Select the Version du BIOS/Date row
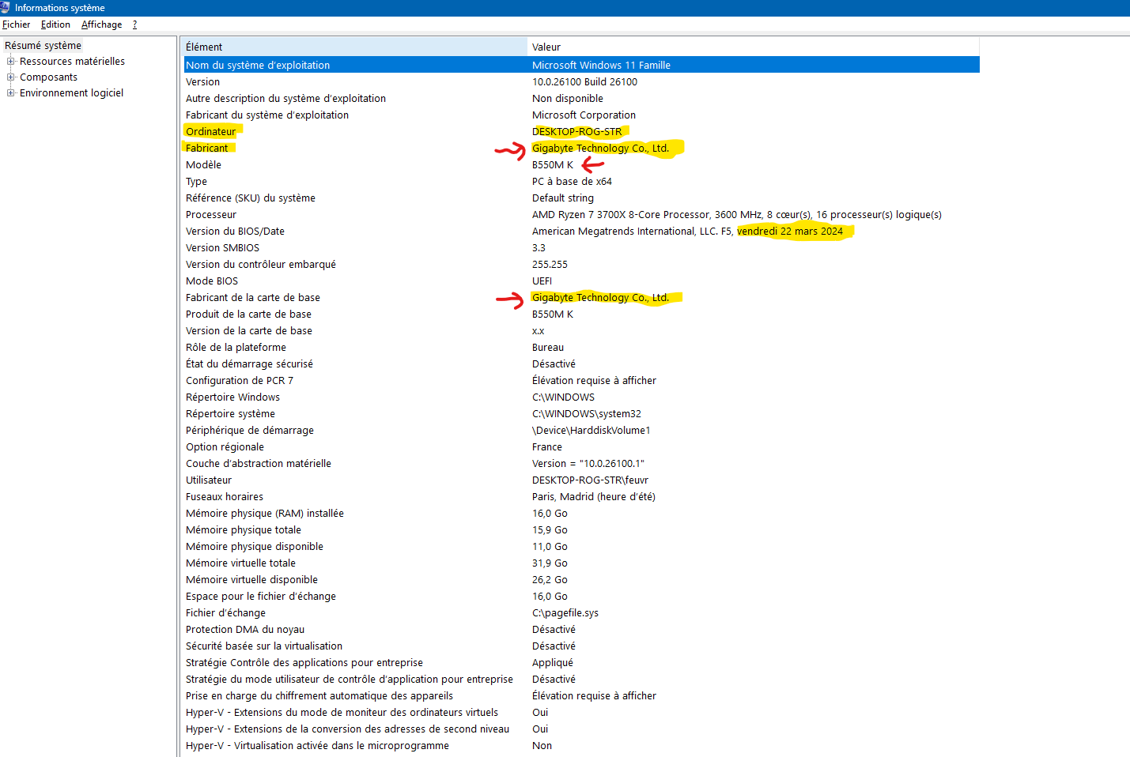Screen dimensions: 1130x757 point(235,232)
